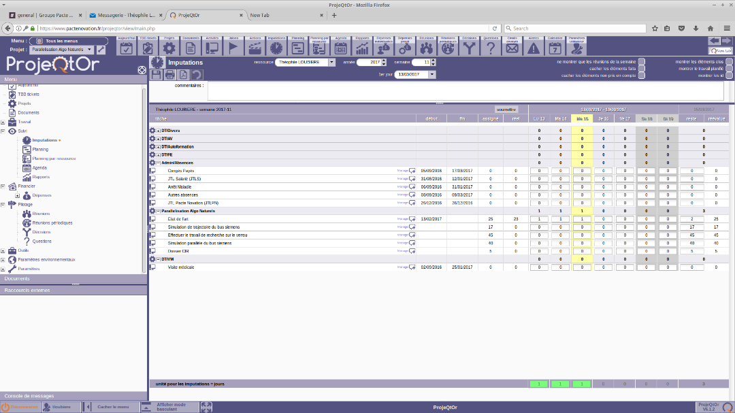Save imputations with the floppy disk icon

[157, 75]
